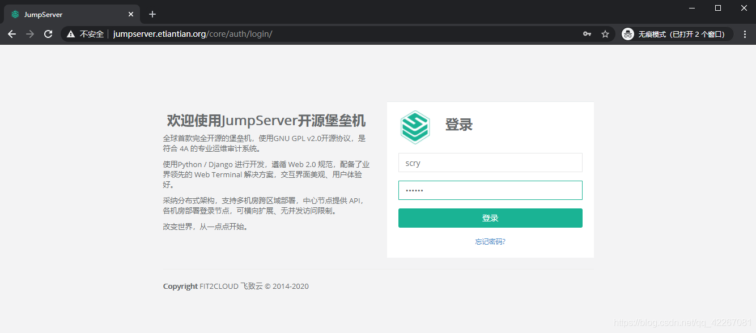Click the not-secure warning triangle icon

pyautogui.click(x=71, y=34)
